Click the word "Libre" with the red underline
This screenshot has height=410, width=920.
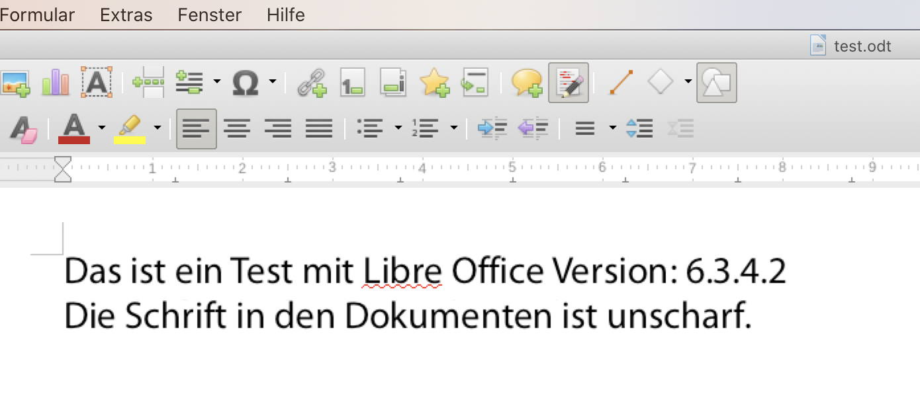pyautogui.click(x=402, y=271)
